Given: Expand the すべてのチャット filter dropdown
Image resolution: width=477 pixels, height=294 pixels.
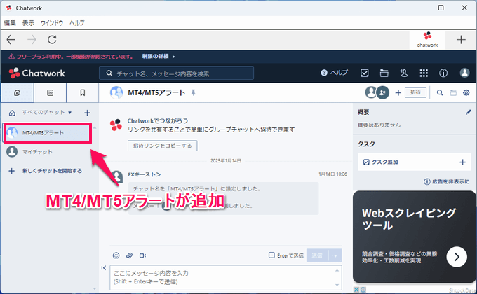Looking at the screenshot, I should point(46,113).
